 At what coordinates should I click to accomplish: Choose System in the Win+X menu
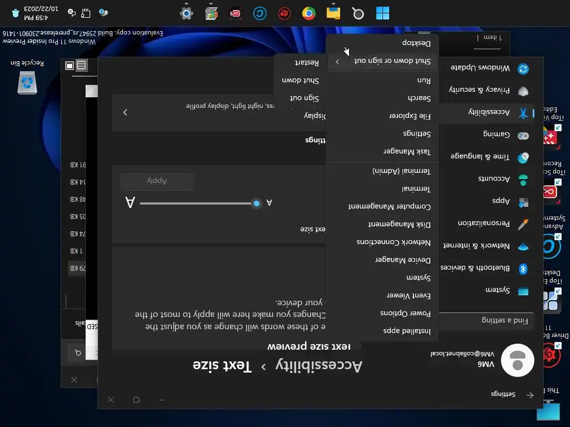click(x=382, y=278)
